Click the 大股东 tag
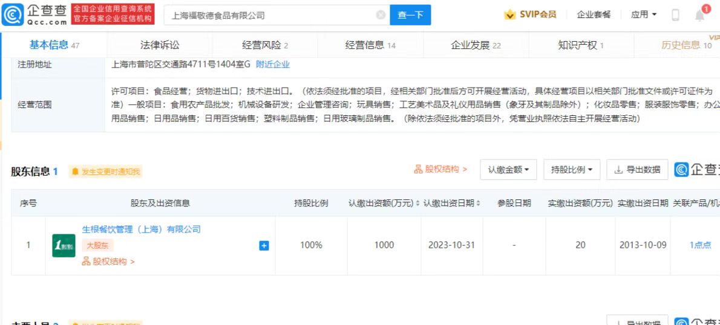The width and height of the screenshot is (720, 325). [x=97, y=245]
